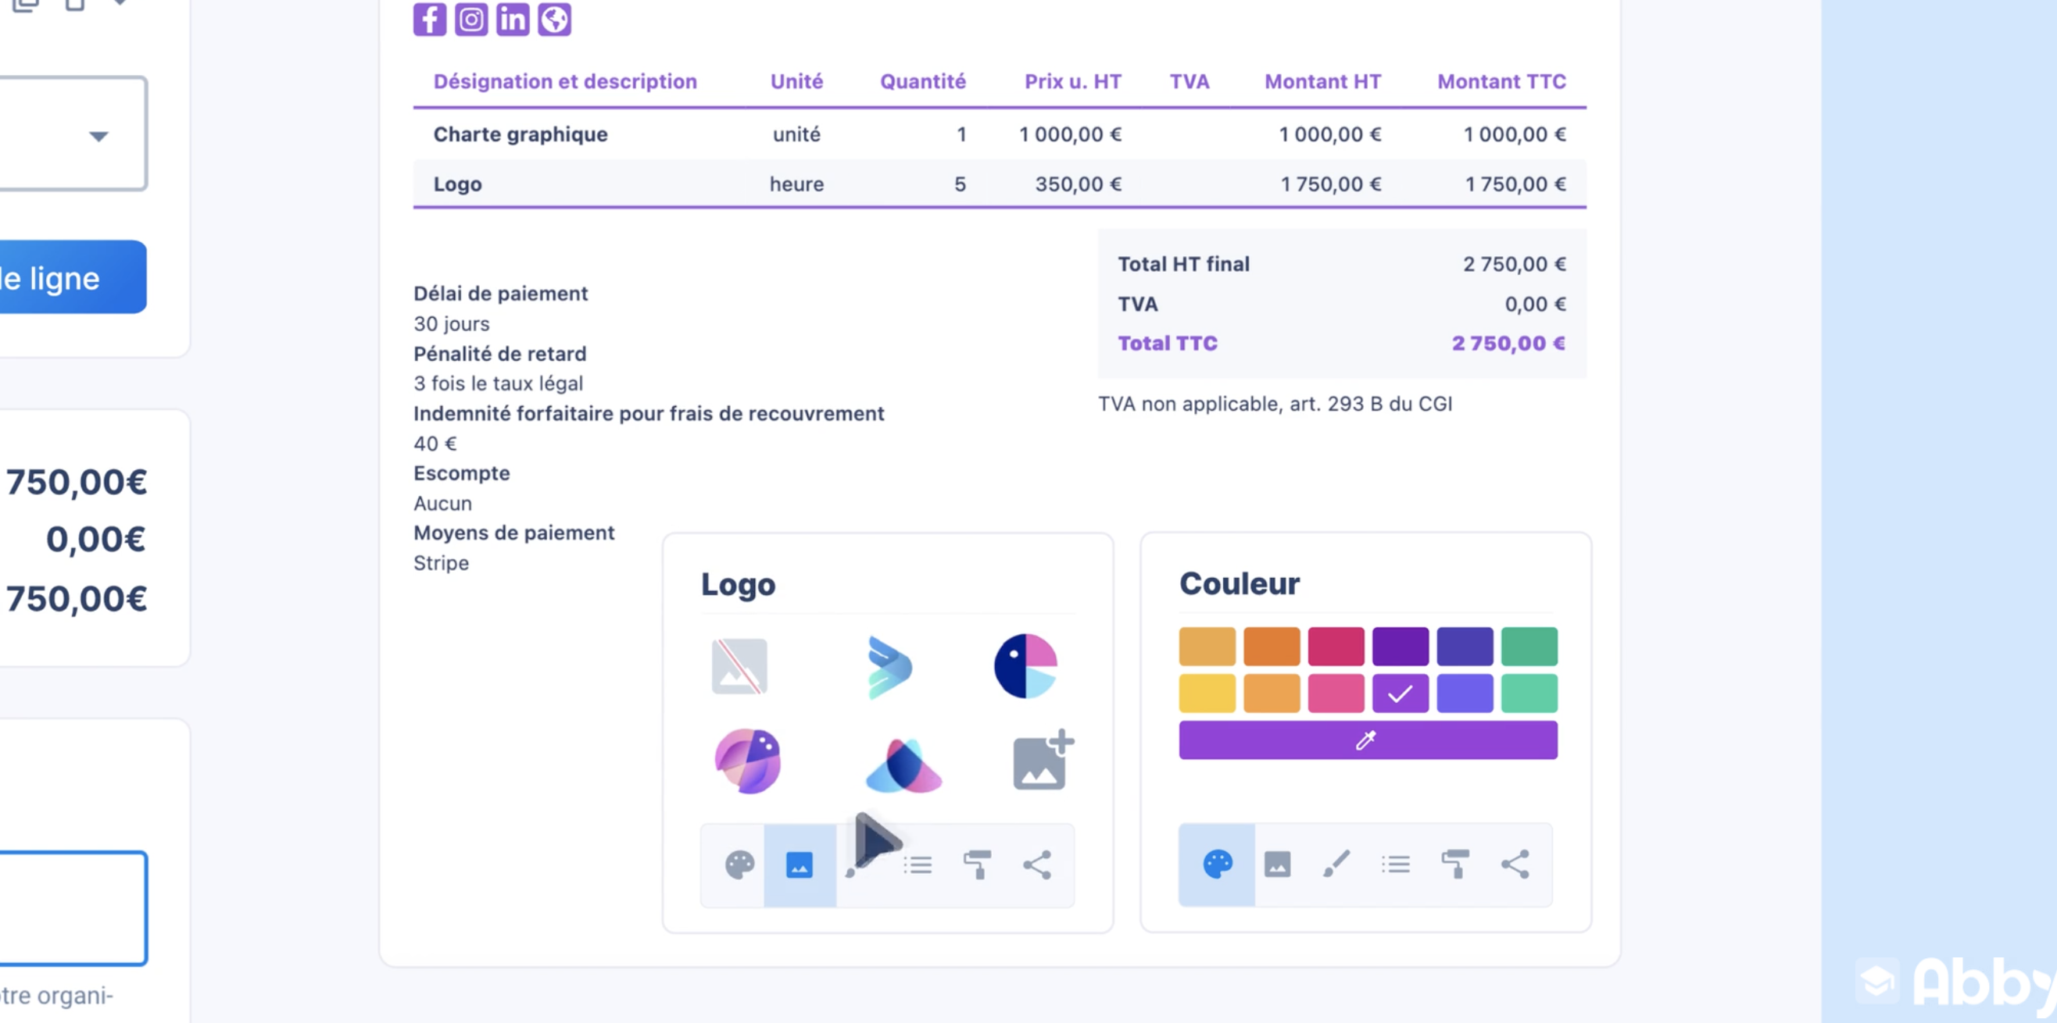Open paint roller tab in Couleur panel

pyautogui.click(x=1456, y=864)
